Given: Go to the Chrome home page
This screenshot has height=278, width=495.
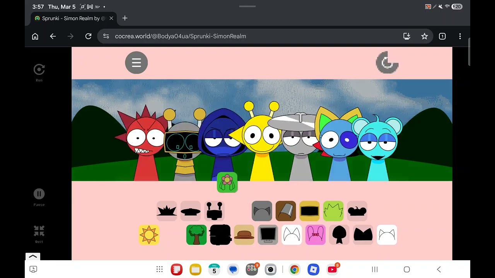Looking at the screenshot, I should tap(35, 36).
